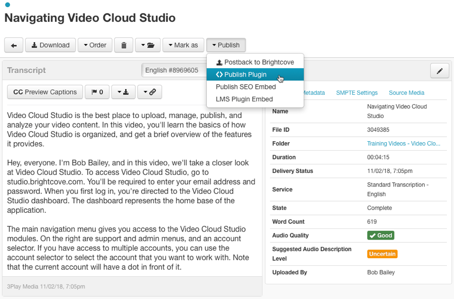Switch to SMPTE Settings tab
This screenshot has height=299, width=454.
click(357, 93)
